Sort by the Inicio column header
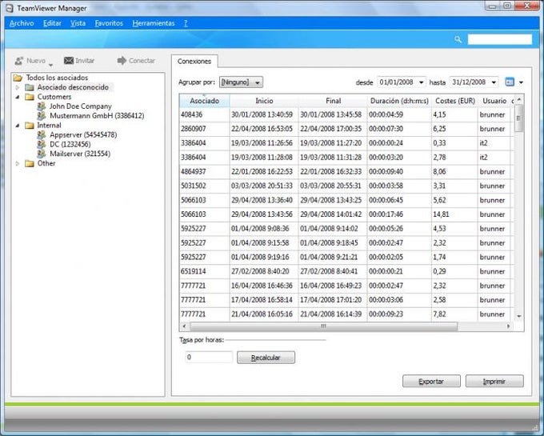 click(264, 101)
